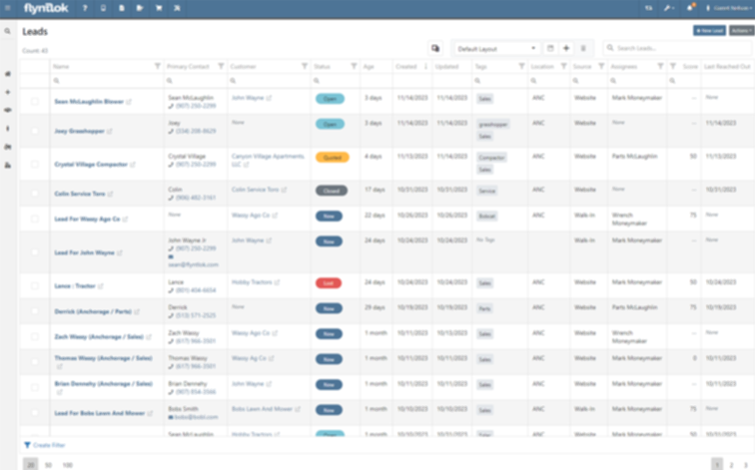
Task: Click the add layout plus icon
Action: point(566,48)
